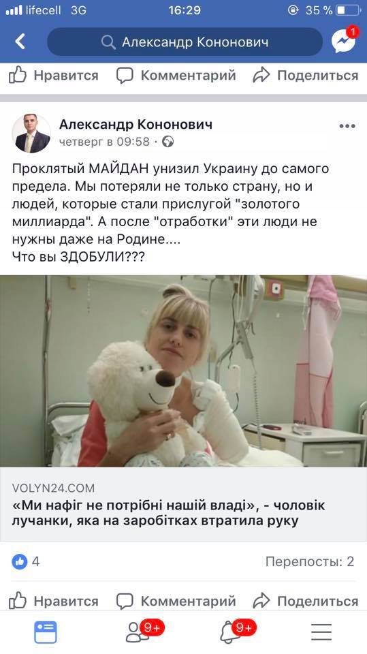Tap the magnifier icon in search bar
Viewport: 367px width, 654px height.
tap(108, 42)
